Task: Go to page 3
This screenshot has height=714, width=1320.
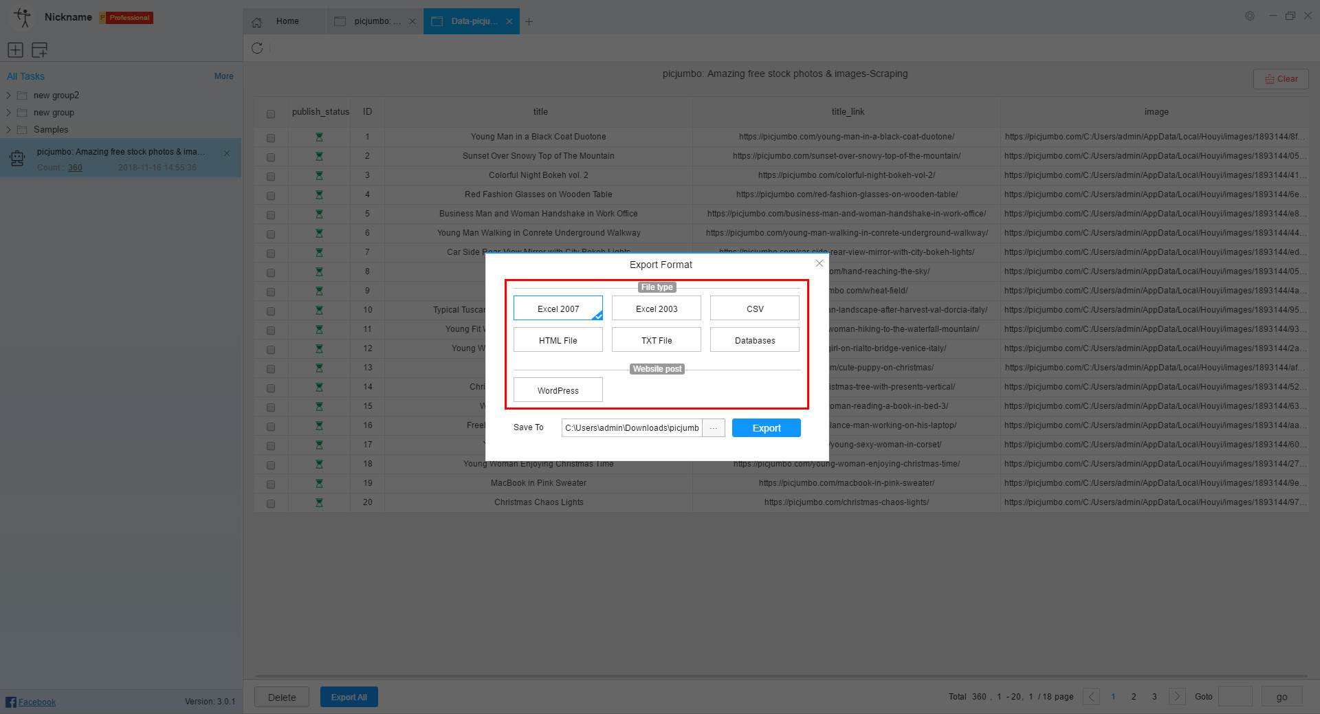Action: 1154,697
